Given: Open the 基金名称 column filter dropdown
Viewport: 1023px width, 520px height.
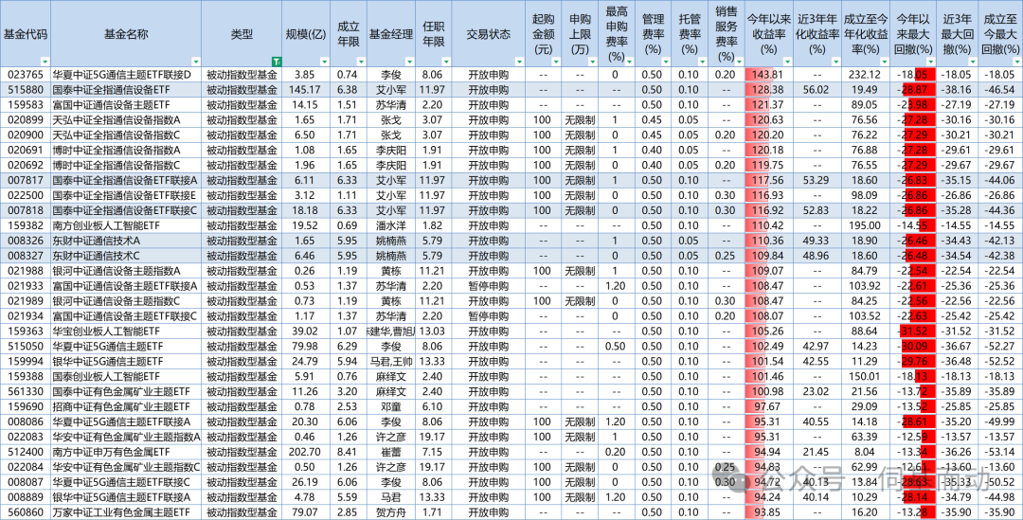Looking at the screenshot, I should pos(195,62).
